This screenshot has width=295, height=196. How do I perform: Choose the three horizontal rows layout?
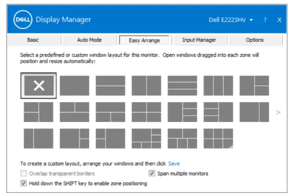tap(182, 86)
